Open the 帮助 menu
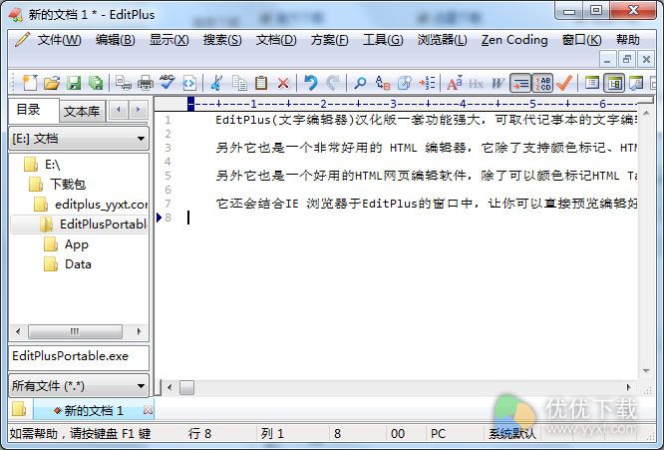 click(x=627, y=40)
